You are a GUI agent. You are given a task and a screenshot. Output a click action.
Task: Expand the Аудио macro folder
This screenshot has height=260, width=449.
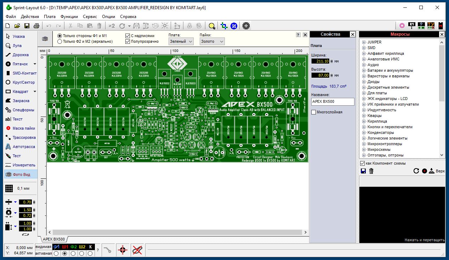tap(364, 65)
